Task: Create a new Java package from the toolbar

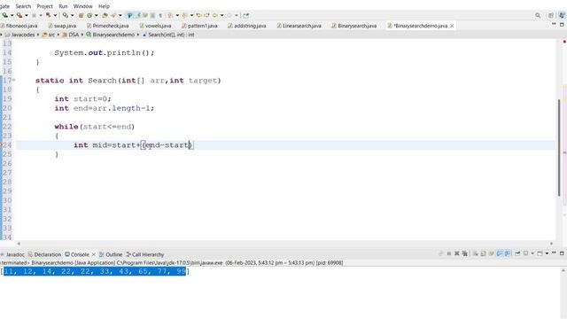Action: (x=81, y=15)
